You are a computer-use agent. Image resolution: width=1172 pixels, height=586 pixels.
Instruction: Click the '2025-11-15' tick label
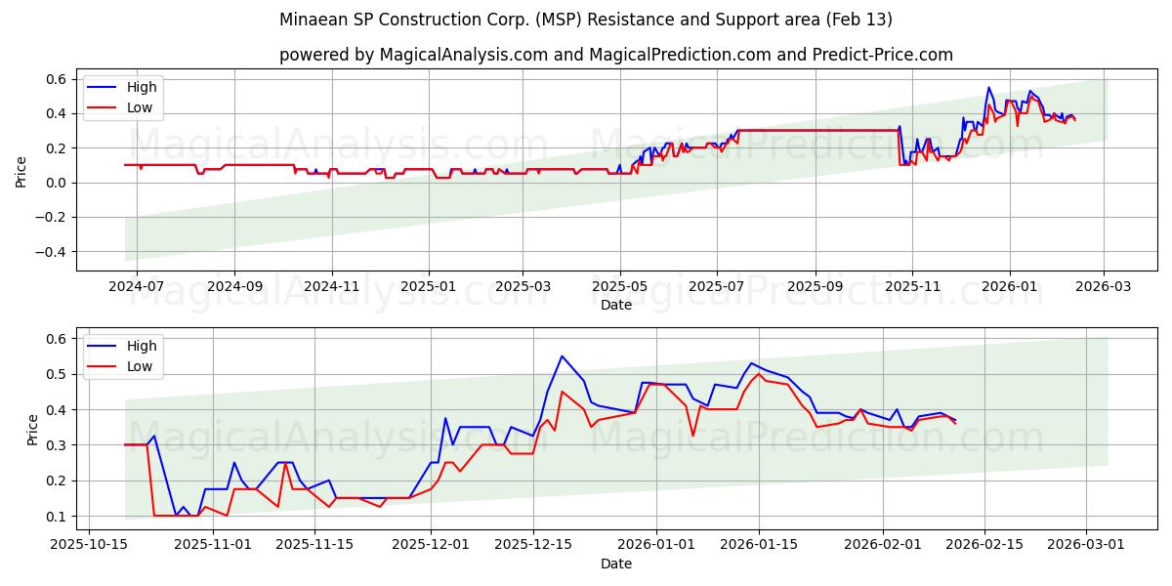[x=314, y=545]
